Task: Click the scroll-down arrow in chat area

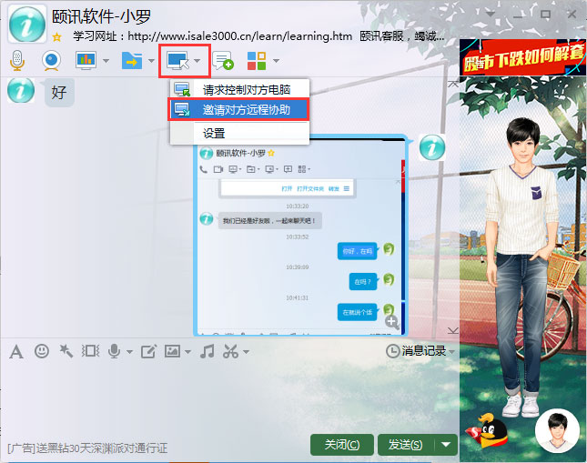Action: (x=453, y=330)
